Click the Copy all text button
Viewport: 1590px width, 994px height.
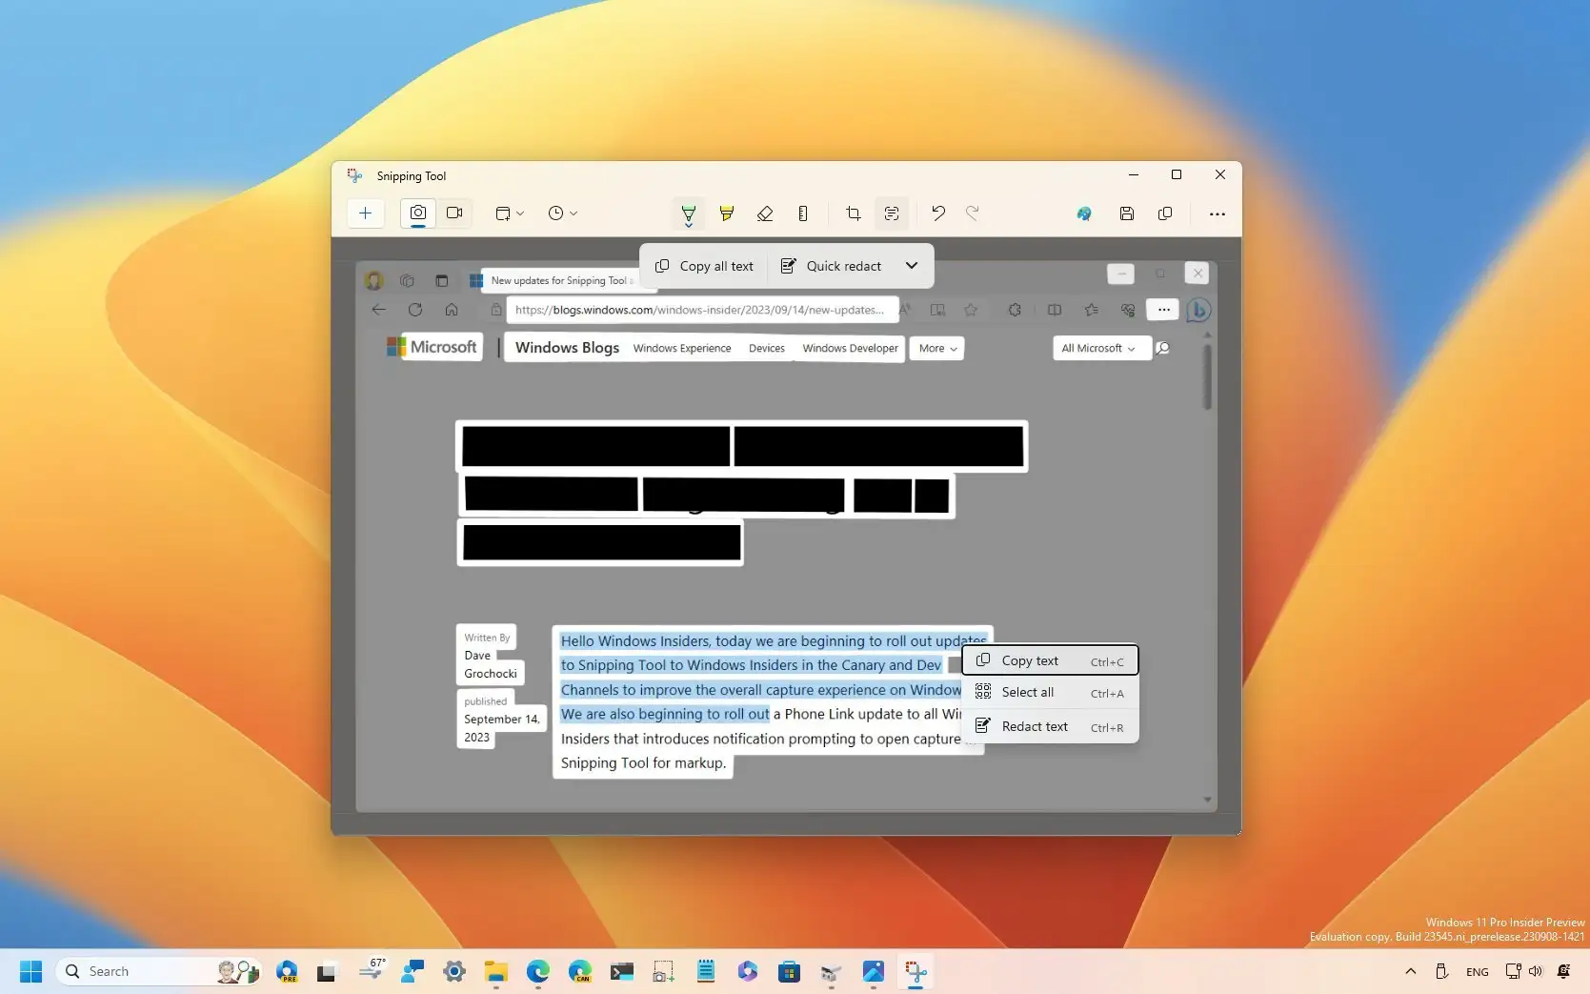[x=704, y=266]
